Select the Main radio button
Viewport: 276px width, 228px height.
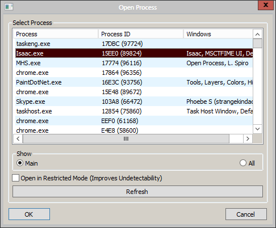20,163
